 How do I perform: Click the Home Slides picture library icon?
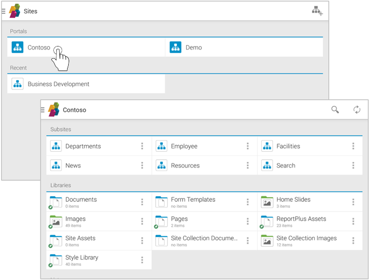point(267,202)
